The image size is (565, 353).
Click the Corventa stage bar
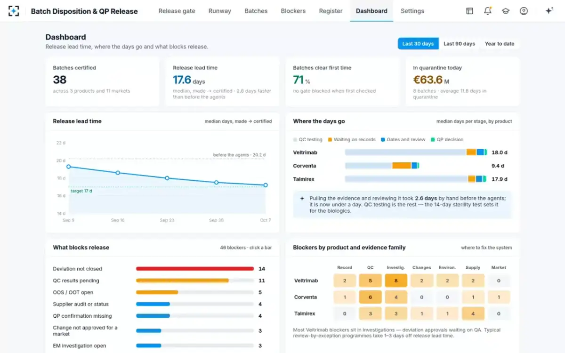pyautogui.click(x=382, y=166)
